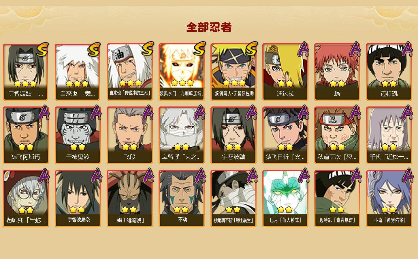Open the 不动 character card
The image size is (418, 259).
(181, 199)
